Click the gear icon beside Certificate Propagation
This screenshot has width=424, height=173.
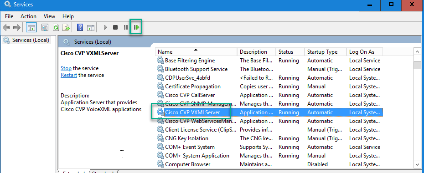[x=160, y=86]
